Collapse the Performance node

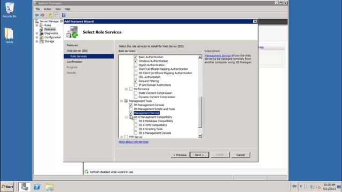[x=126, y=89]
